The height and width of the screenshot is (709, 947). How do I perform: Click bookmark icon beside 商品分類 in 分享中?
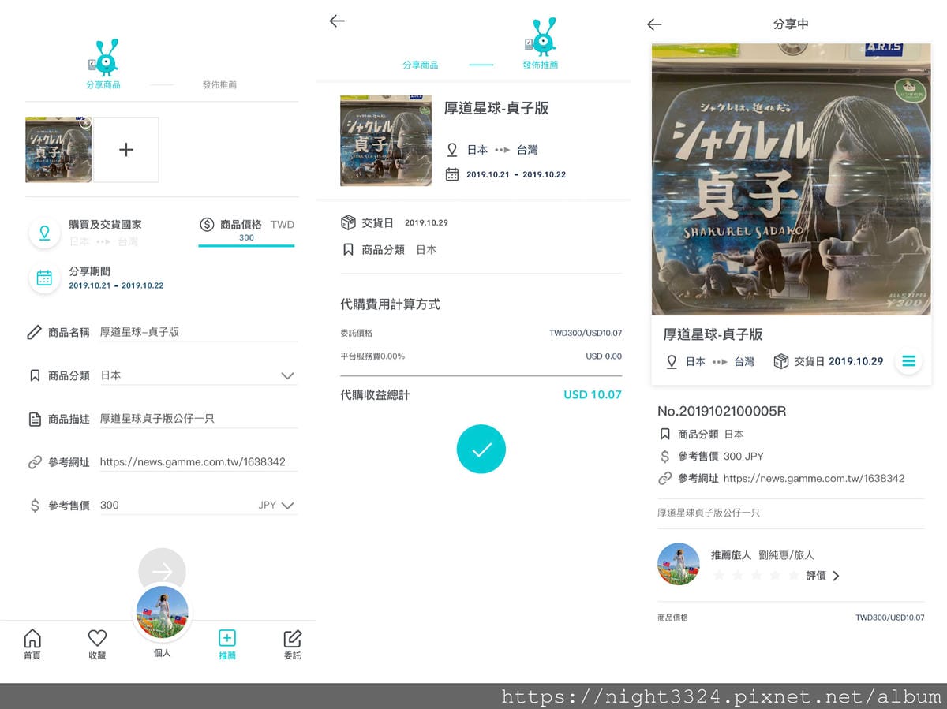tap(664, 435)
